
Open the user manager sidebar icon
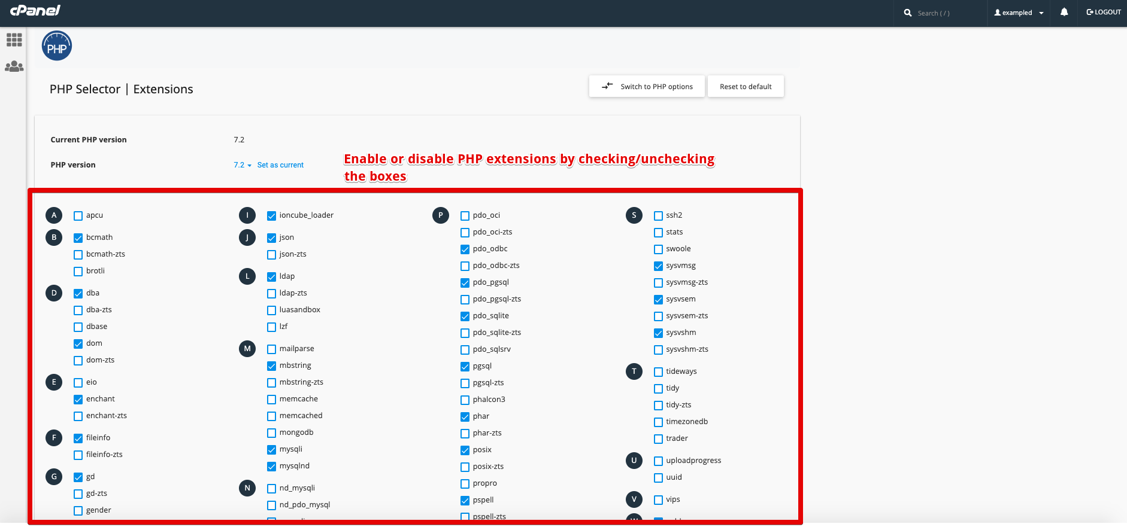pos(14,66)
